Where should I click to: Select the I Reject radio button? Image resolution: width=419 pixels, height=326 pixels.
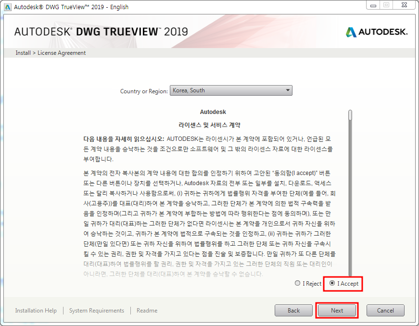click(297, 284)
